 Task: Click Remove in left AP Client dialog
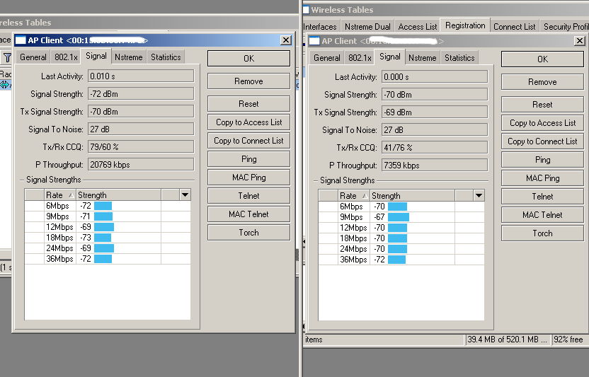coord(248,81)
